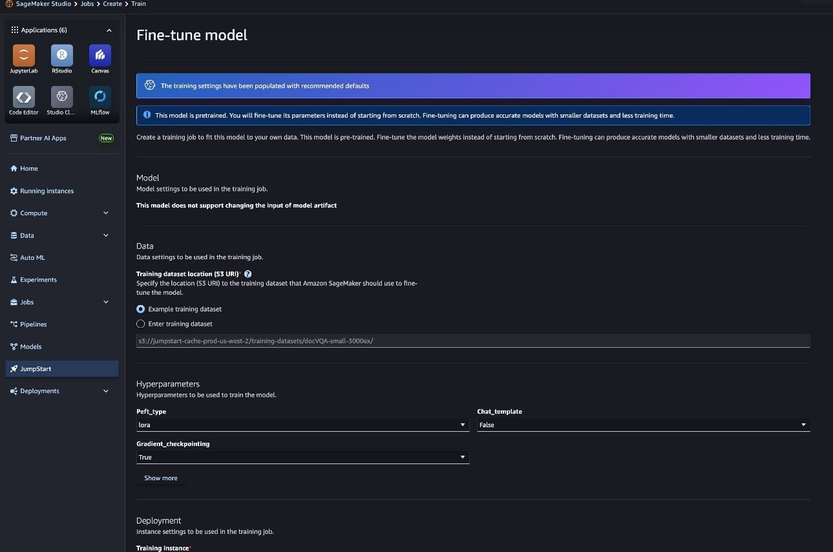Screen dimensions: 833x552
Task: Launch the RStudio application icon
Action: click(x=62, y=56)
